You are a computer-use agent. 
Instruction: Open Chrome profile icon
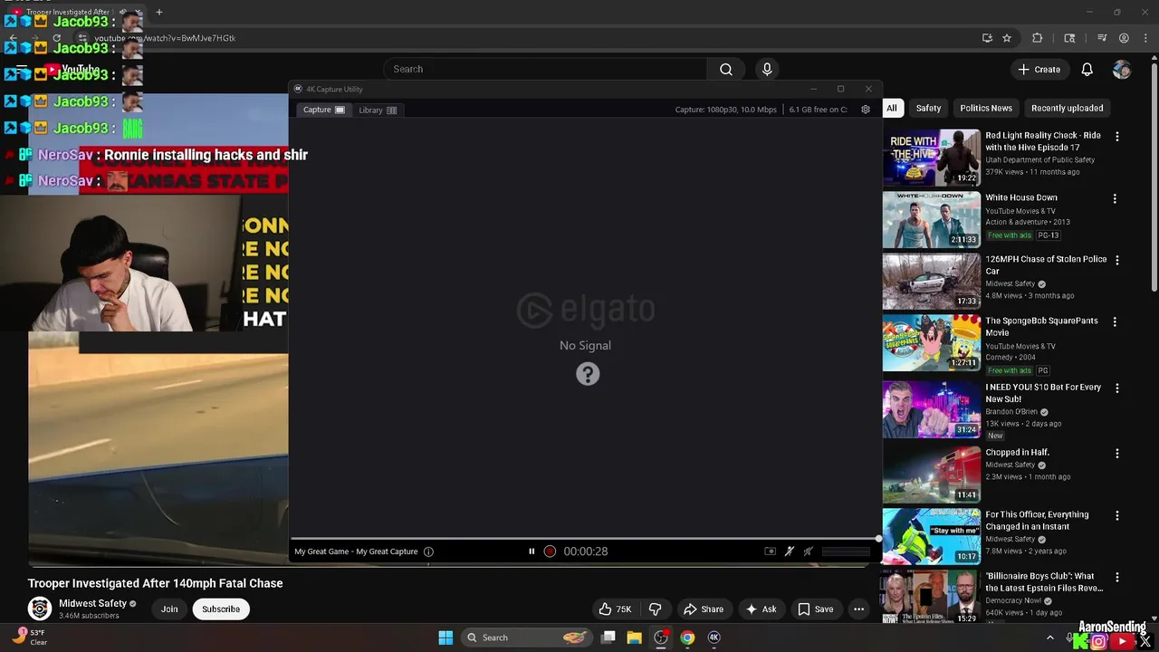coord(1124,38)
